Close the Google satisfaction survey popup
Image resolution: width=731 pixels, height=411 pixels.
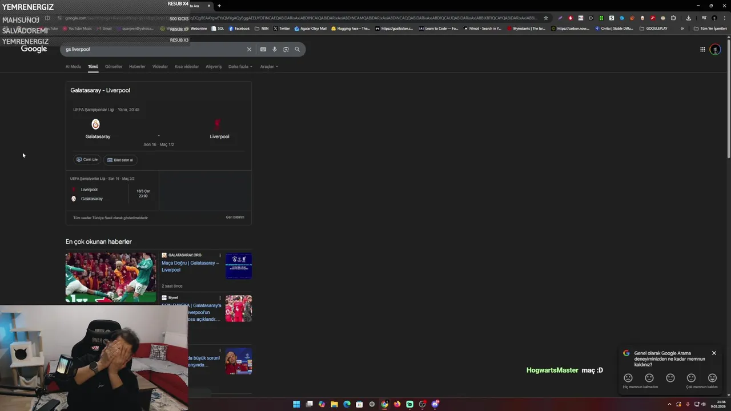click(714, 353)
